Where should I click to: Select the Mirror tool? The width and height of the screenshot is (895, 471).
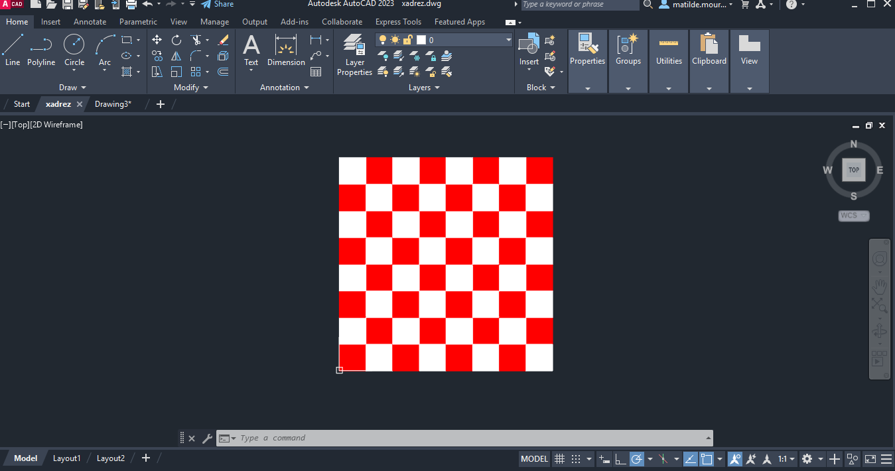(x=176, y=56)
